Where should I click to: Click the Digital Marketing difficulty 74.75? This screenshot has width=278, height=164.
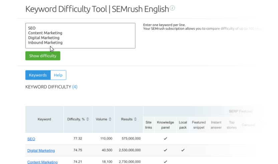coord(78,150)
